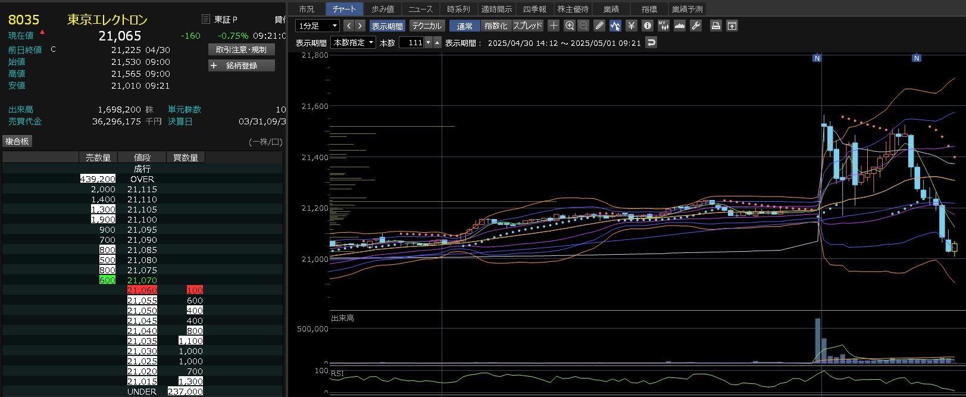
Task: Click the 東京エレクトロン stock name
Action: (x=107, y=20)
